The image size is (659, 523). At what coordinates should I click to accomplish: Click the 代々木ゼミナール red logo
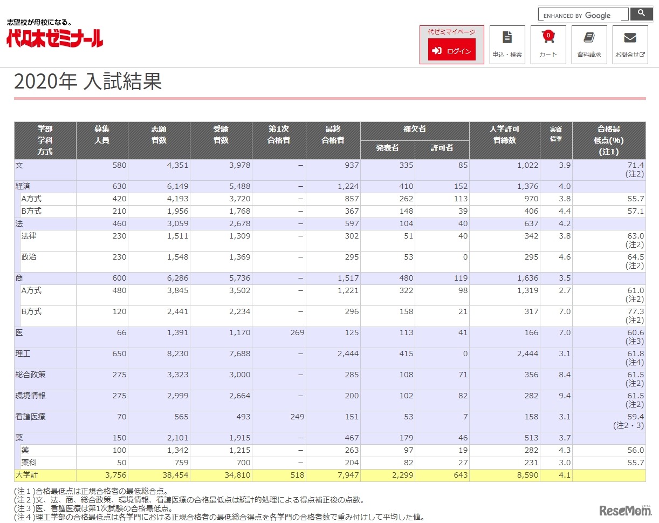click(x=53, y=38)
